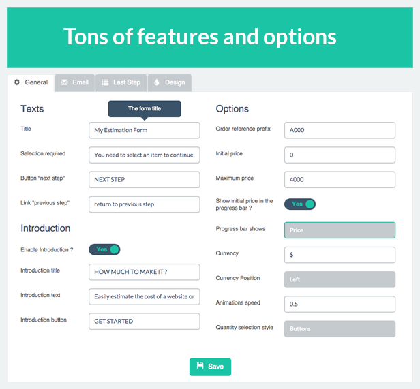
Task: Open the Quantity selection style dropdown
Action: pos(340,328)
